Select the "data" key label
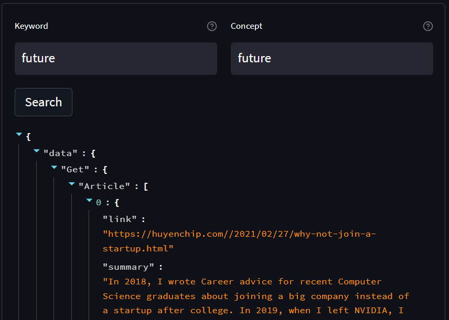 tap(60, 153)
